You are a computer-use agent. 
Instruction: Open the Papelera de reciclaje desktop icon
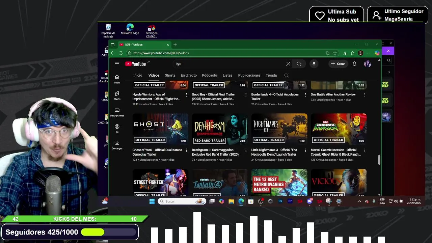(108, 31)
